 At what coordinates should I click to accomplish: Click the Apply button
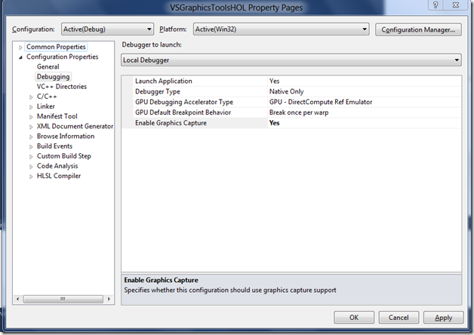click(444, 318)
